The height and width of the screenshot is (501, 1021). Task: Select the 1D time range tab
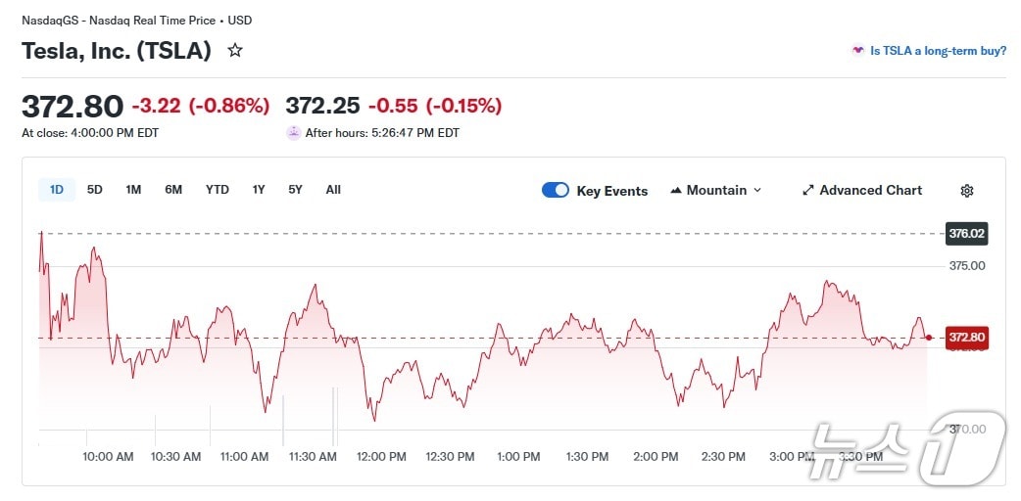click(x=57, y=190)
